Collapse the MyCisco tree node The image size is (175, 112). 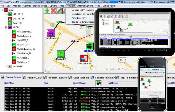click(6, 27)
